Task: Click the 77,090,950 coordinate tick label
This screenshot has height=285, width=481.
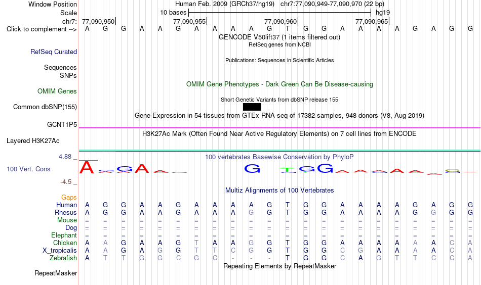Action: [98, 21]
